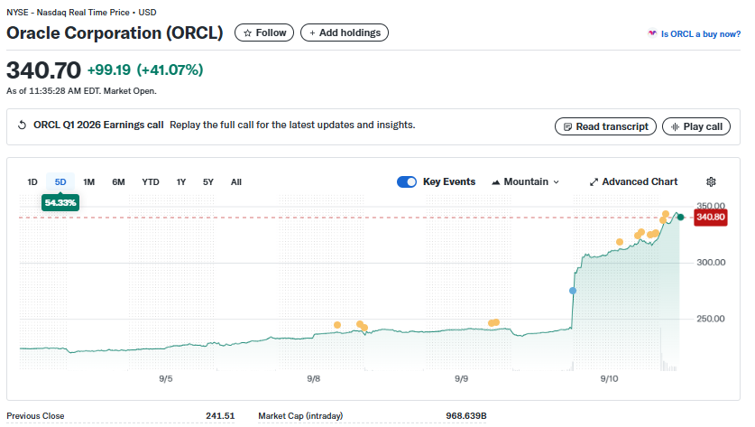Screen dimensions: 755x427
Task: Show the 5Y price history
Action: [x=208, y=182]
